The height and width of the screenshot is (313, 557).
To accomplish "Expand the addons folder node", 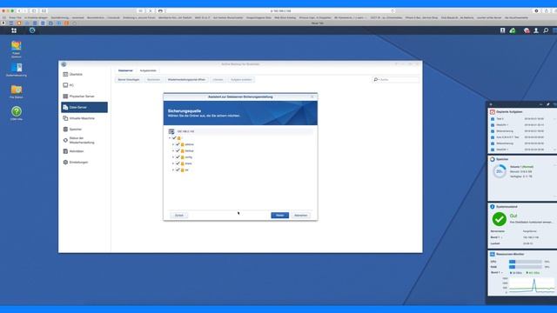I will click(173, 144).
